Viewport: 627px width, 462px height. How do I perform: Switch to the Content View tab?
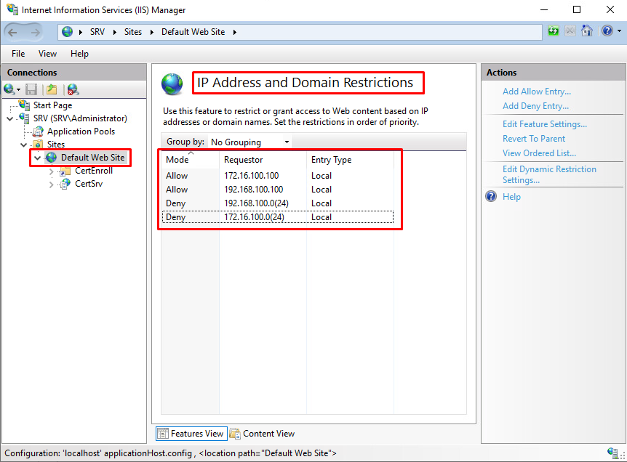263,434
